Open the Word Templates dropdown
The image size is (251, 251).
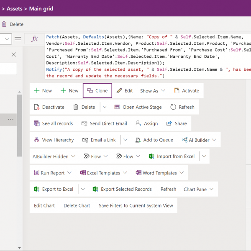pyautogui.click(x=160, y=173)
